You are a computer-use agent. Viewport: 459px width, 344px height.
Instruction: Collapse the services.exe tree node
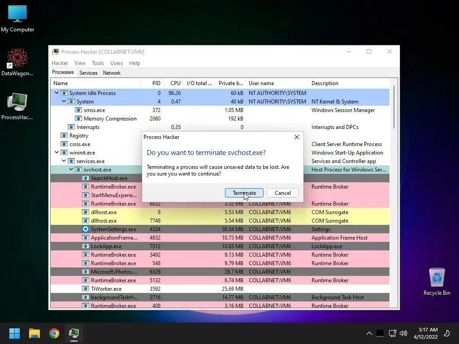coord(64,161)
